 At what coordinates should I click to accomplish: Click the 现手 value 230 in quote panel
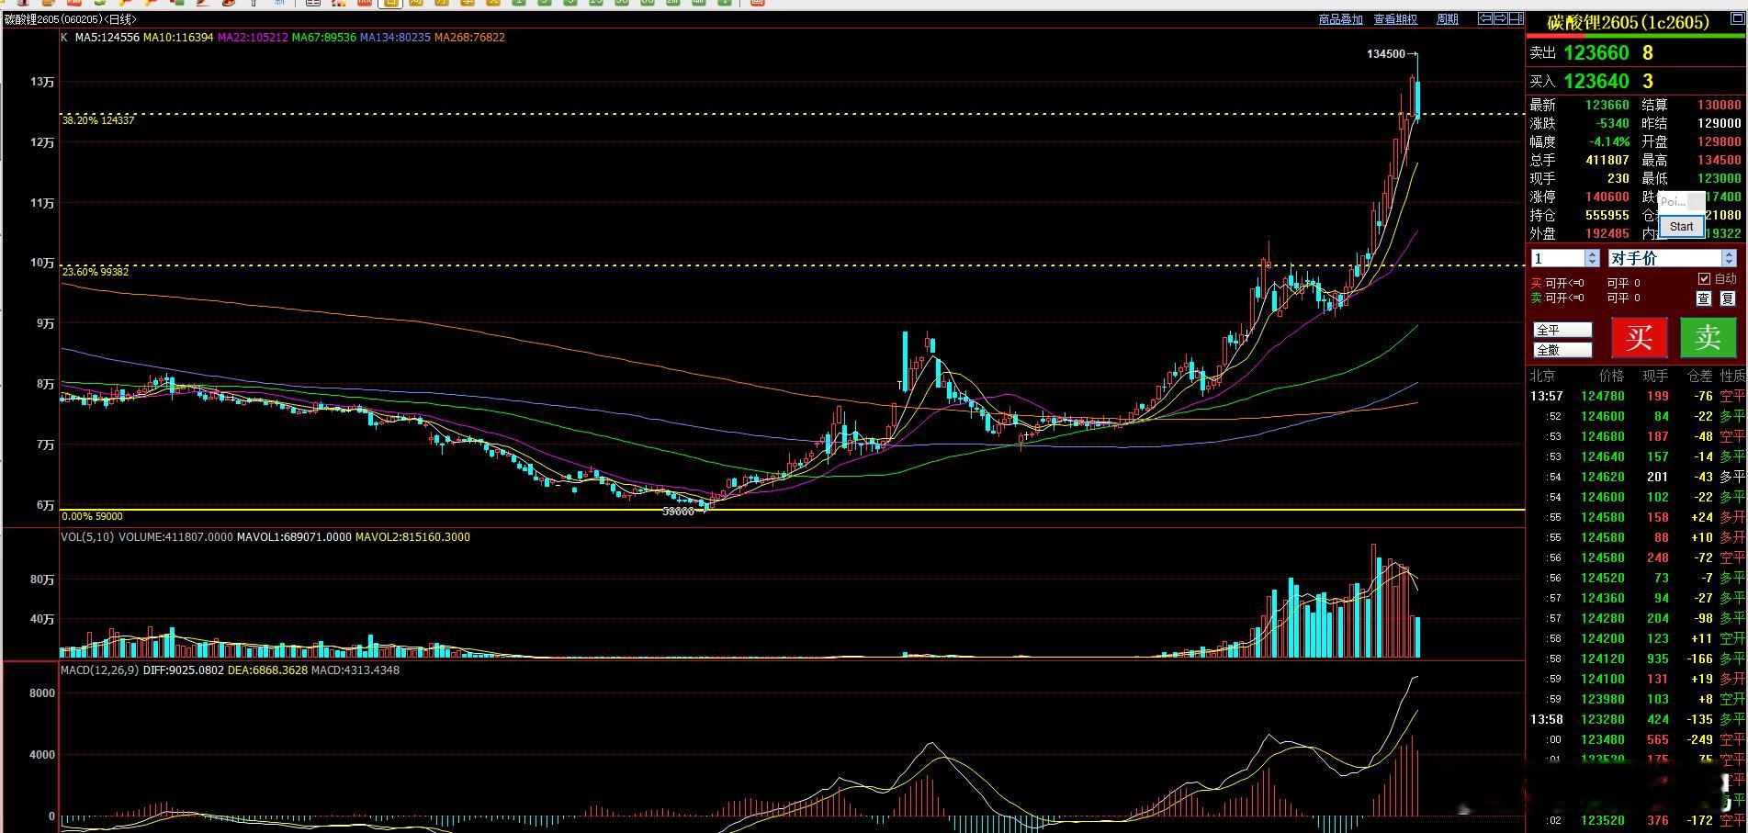(x=1618, y=179)
